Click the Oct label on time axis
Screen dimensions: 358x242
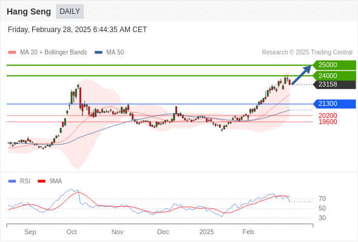[x=72, y=232]
